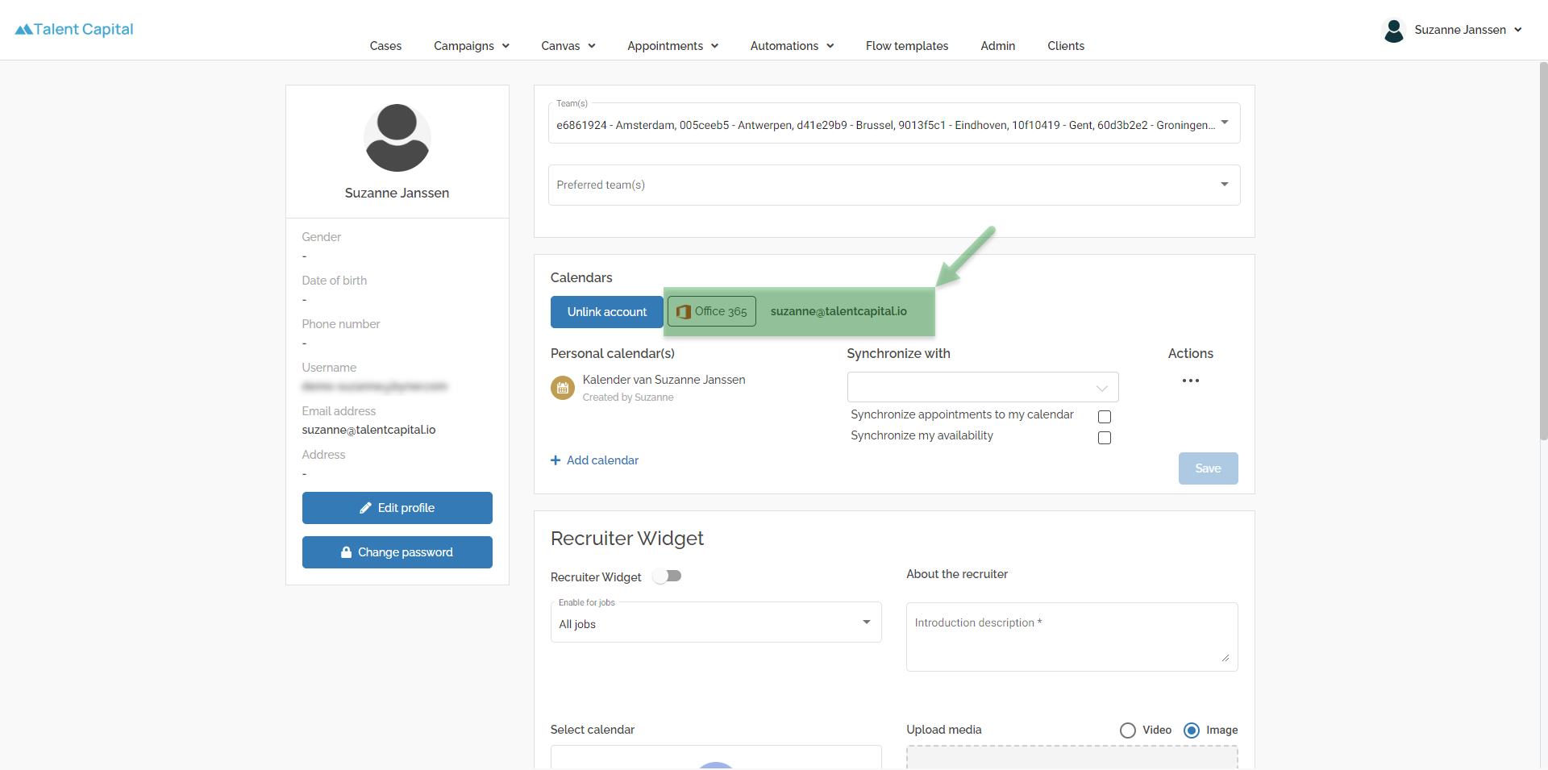The height and width of the screenshot is (770, 1548).
Task: Select the Image radio button
Action: click(1192, 730)
